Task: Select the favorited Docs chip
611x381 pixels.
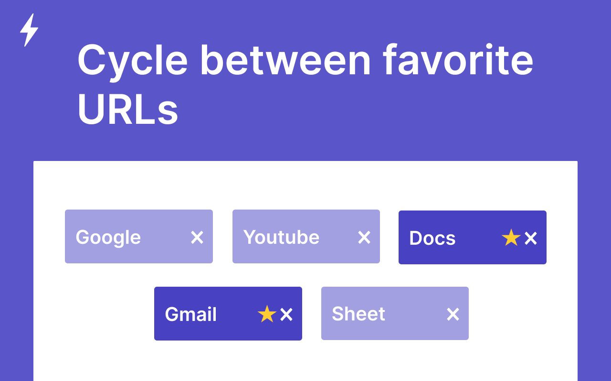Action: pyautogui.click(x=432, y=238)
